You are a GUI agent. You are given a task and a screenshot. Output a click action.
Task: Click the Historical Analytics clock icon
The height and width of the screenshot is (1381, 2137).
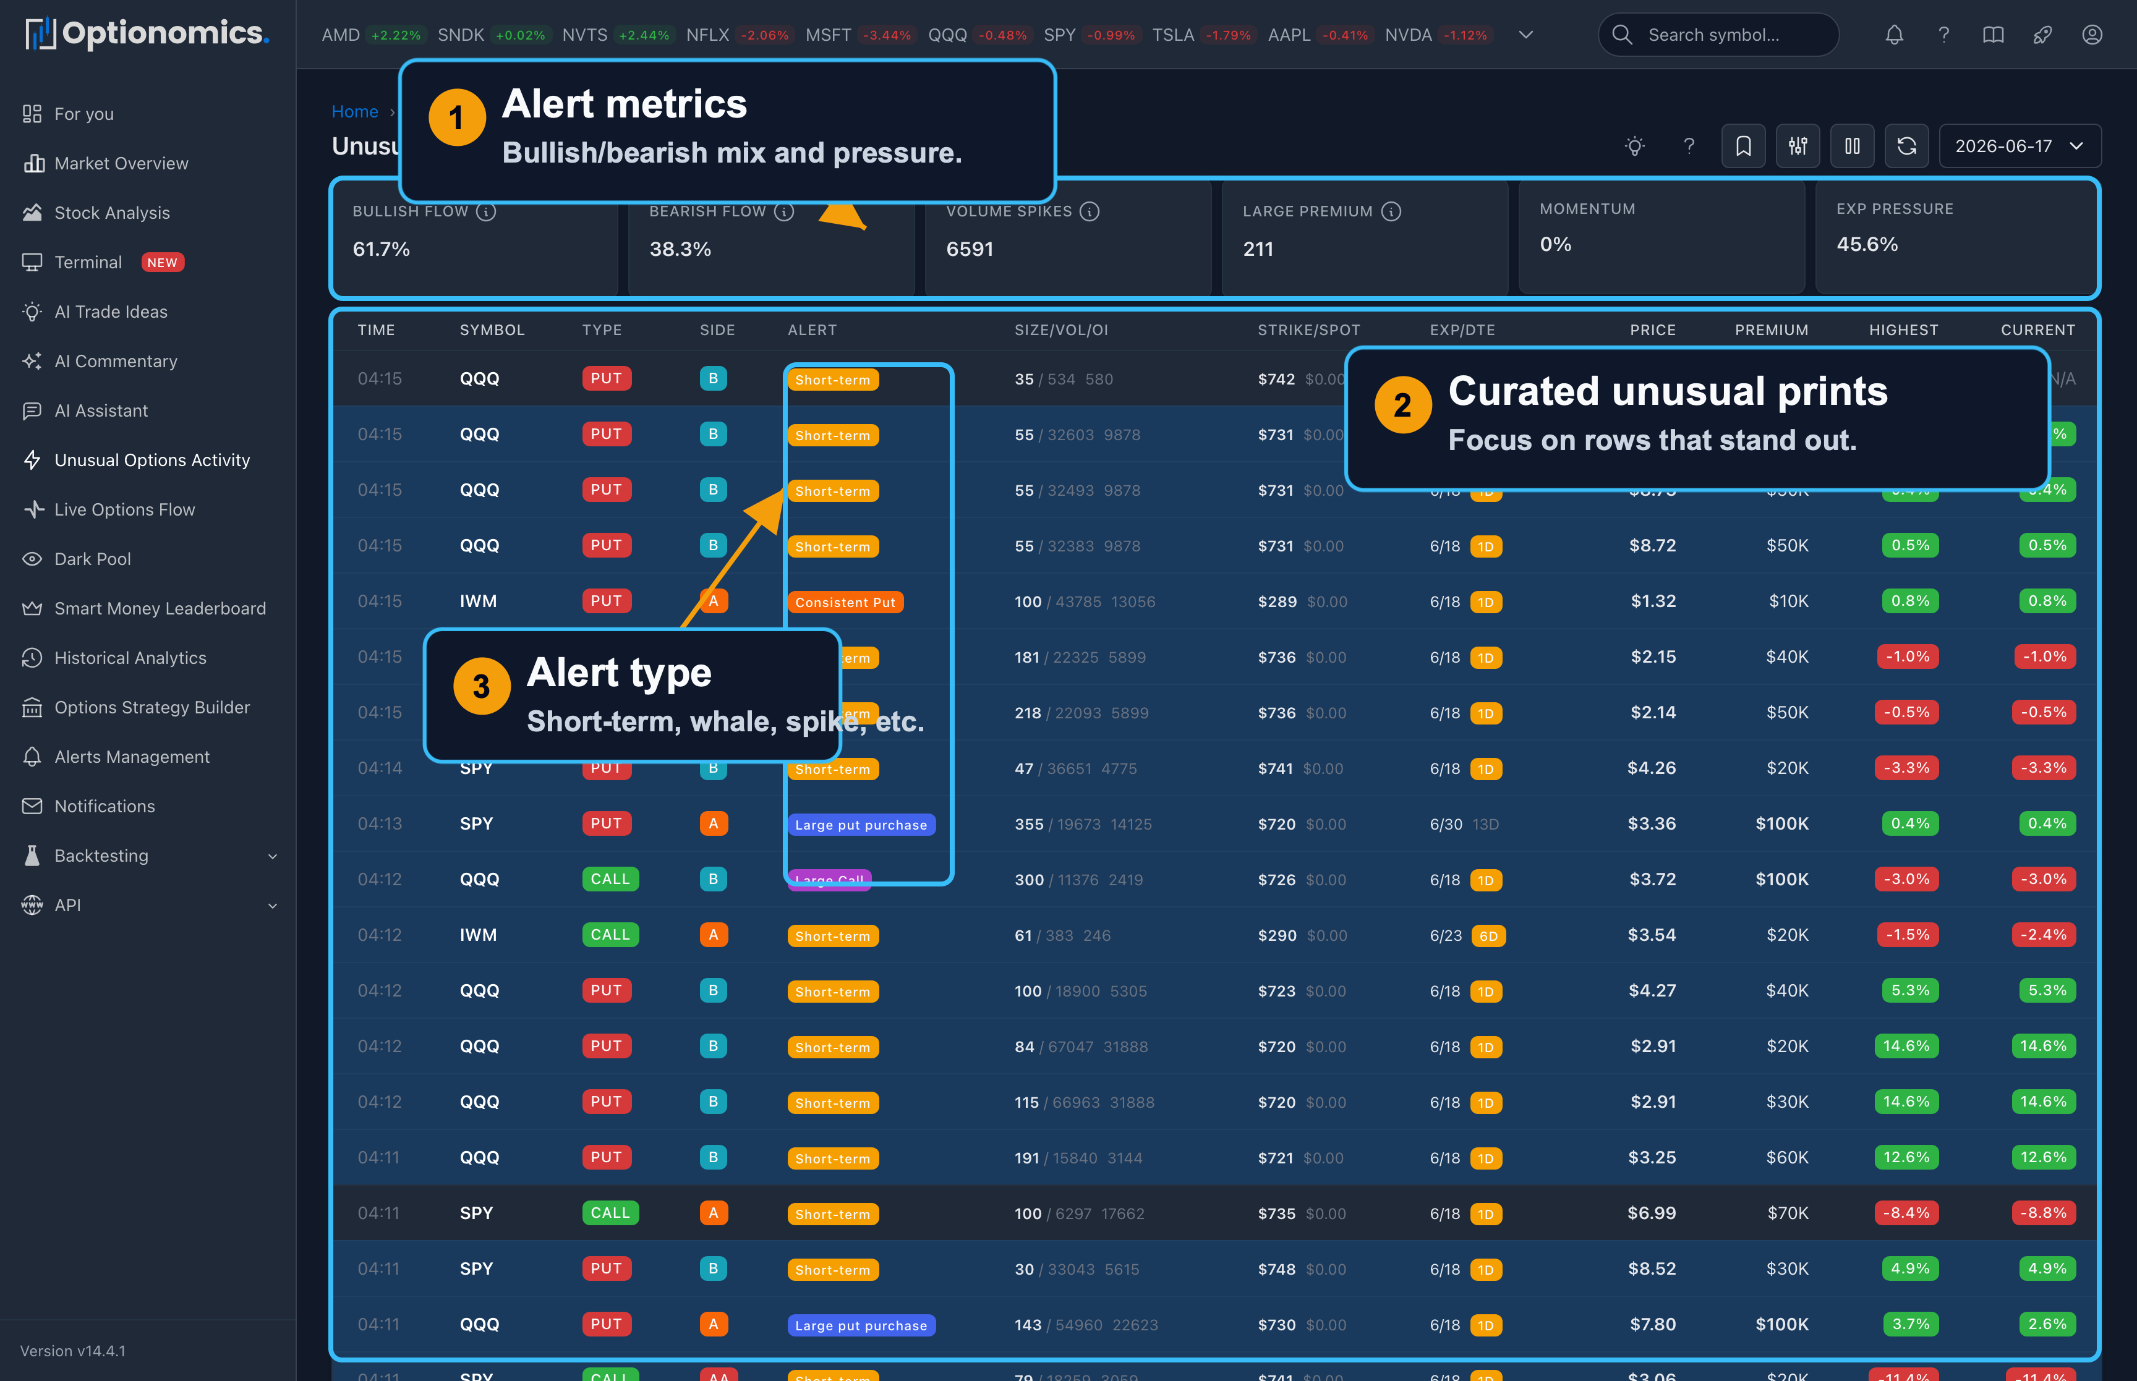click(x=32, y=657)
